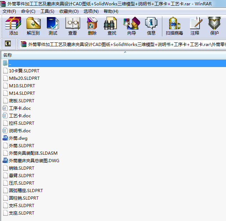Click the archive path address field
This screenshot has height=221, width=226.
pos(123,44)
